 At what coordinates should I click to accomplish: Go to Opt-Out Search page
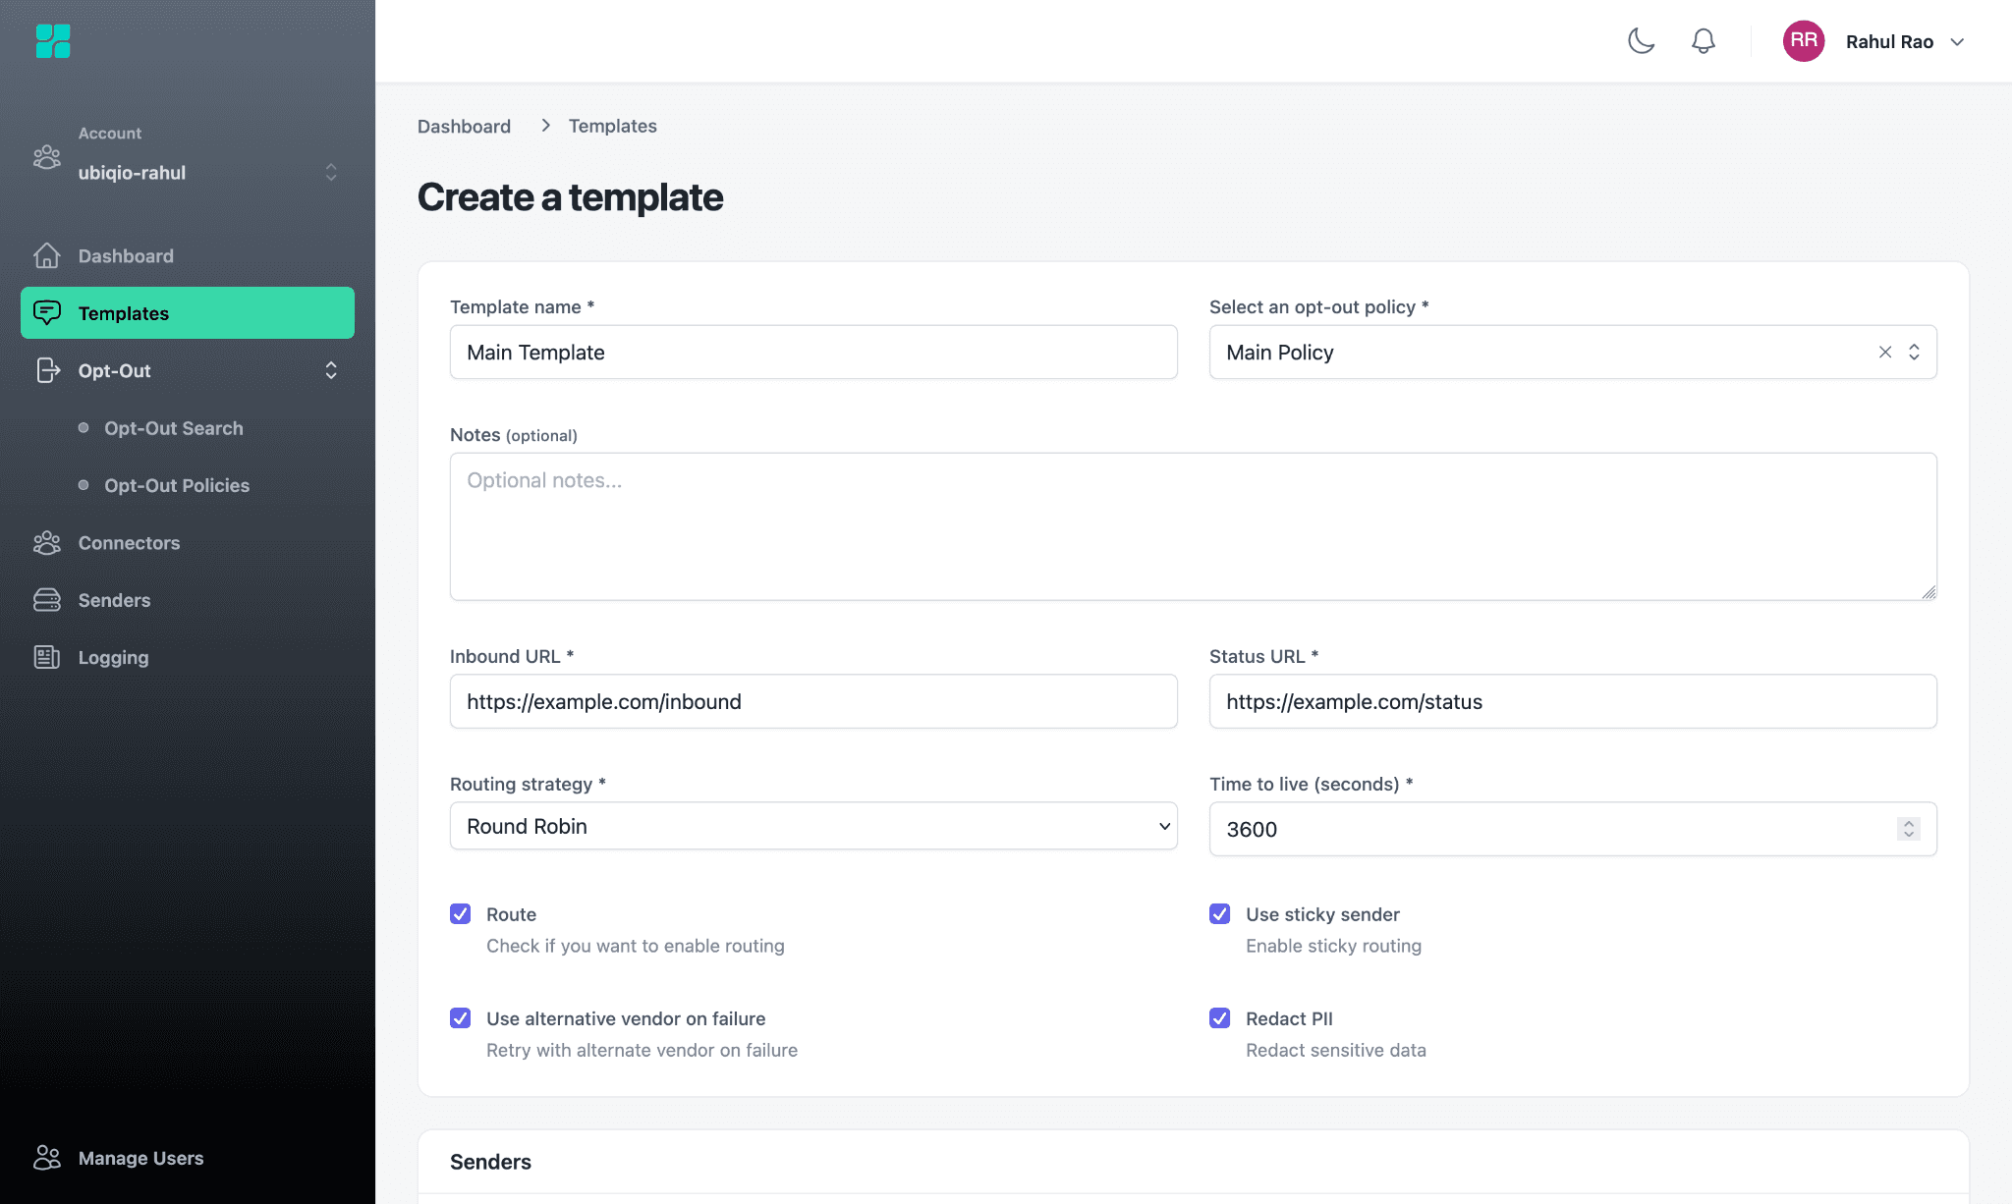174,428
